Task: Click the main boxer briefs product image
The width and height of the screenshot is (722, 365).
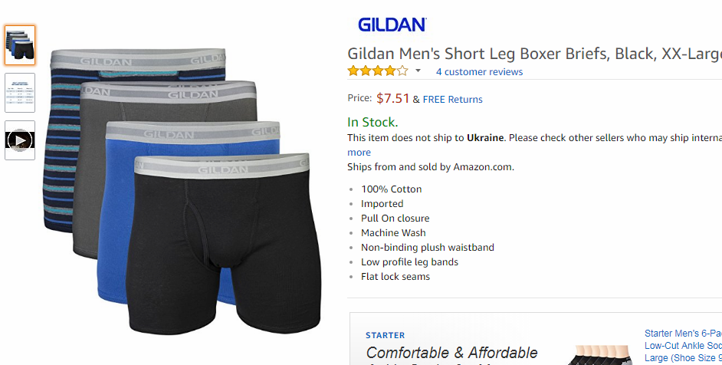Action: pyautogui.click(x=182, y=190)
